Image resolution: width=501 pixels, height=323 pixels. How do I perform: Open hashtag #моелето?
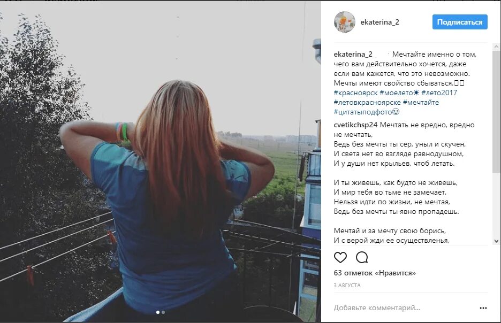pos(396,93)
